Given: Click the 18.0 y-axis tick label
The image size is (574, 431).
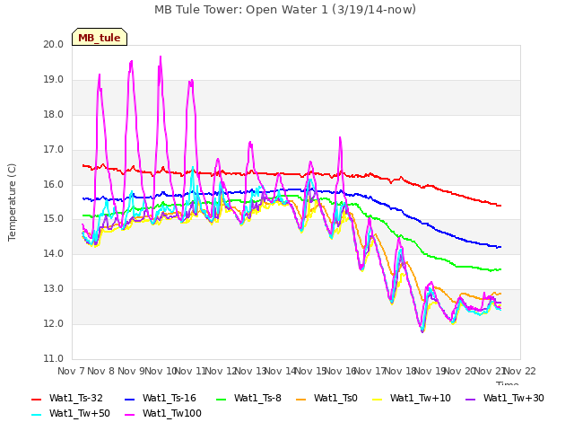Looking at the screenshot, I should [54, 114].
